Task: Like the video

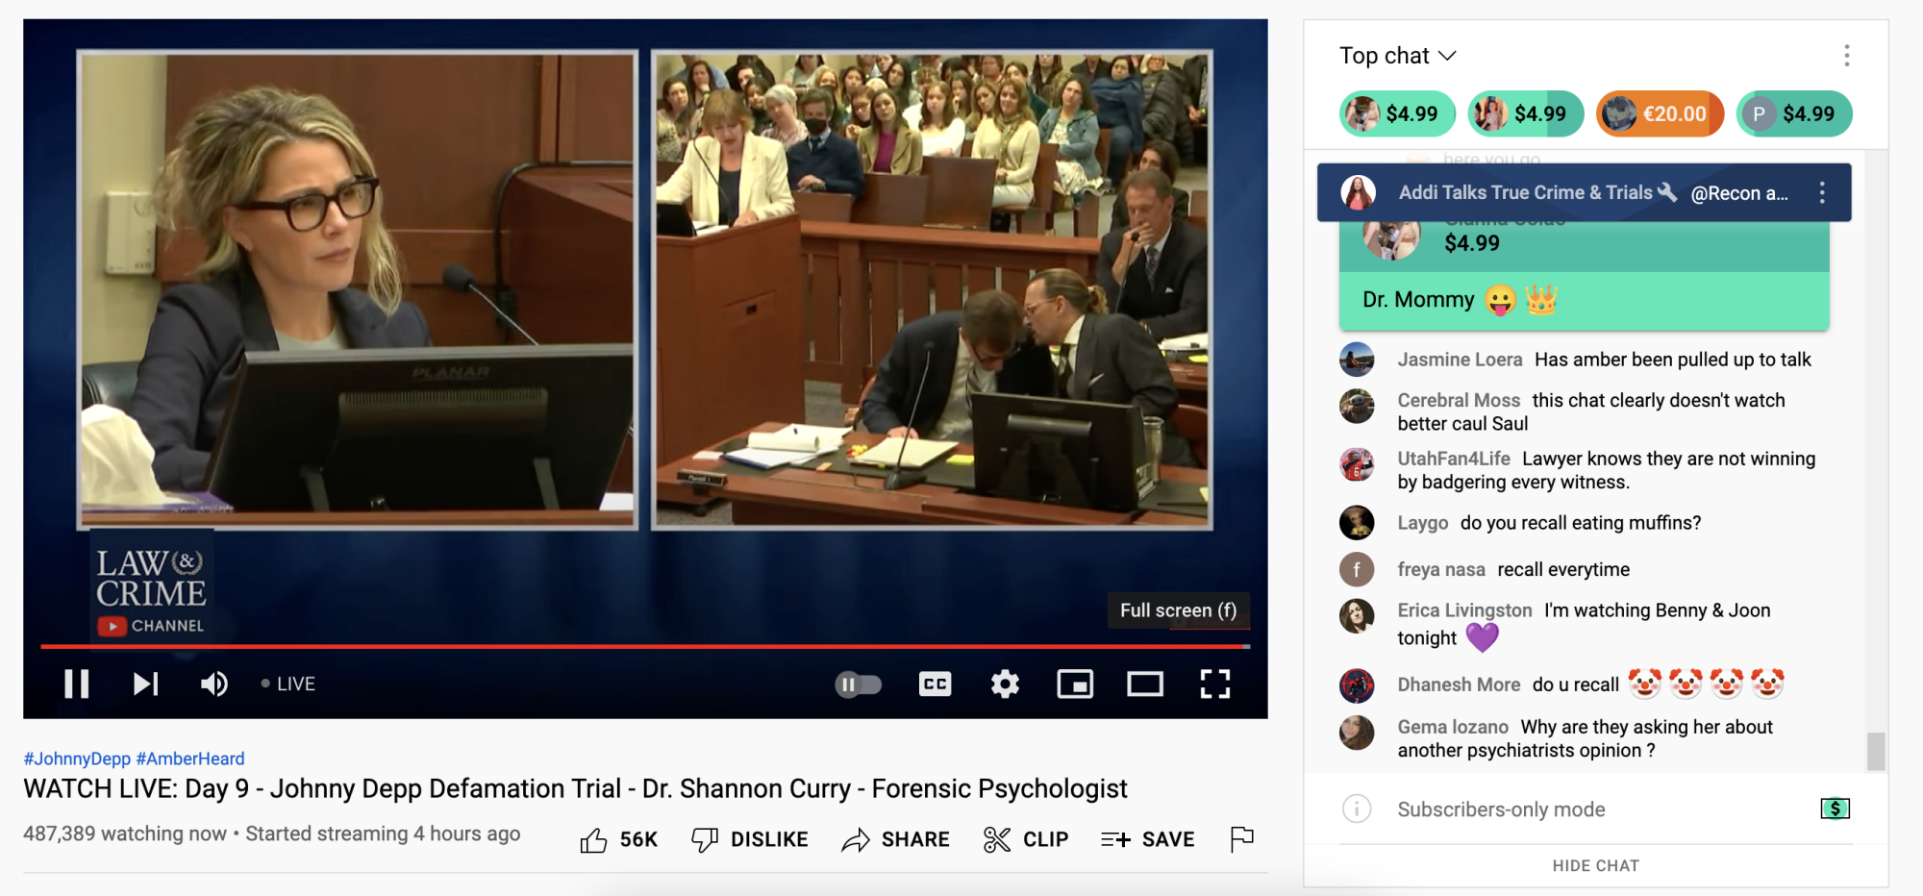Action: (618, 839)
